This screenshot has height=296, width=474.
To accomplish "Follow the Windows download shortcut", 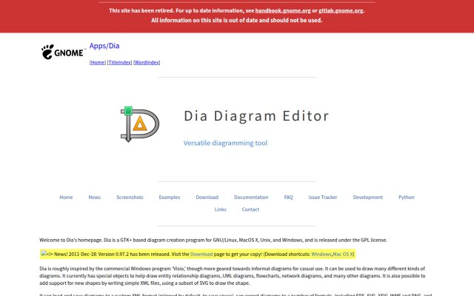I will (321, 255).
